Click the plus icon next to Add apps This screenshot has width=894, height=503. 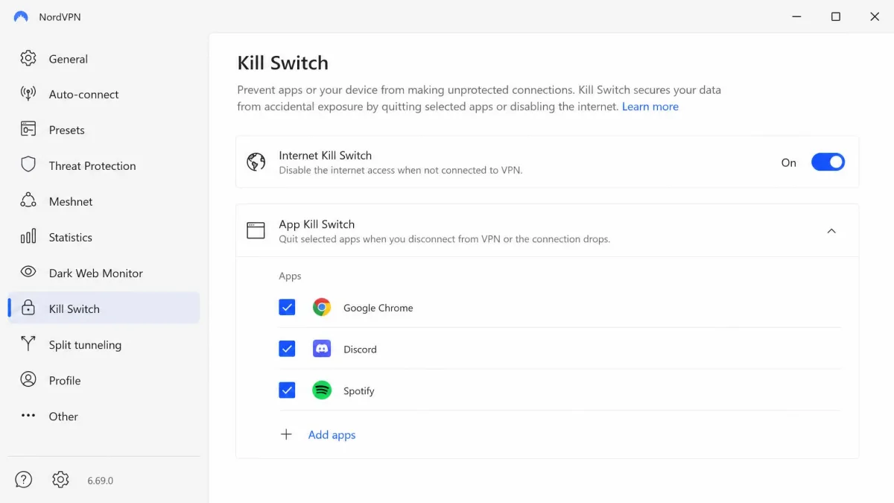(x=286, y=434)
